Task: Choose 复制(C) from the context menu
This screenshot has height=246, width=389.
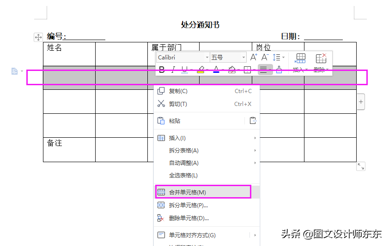Action: (207, 91)
